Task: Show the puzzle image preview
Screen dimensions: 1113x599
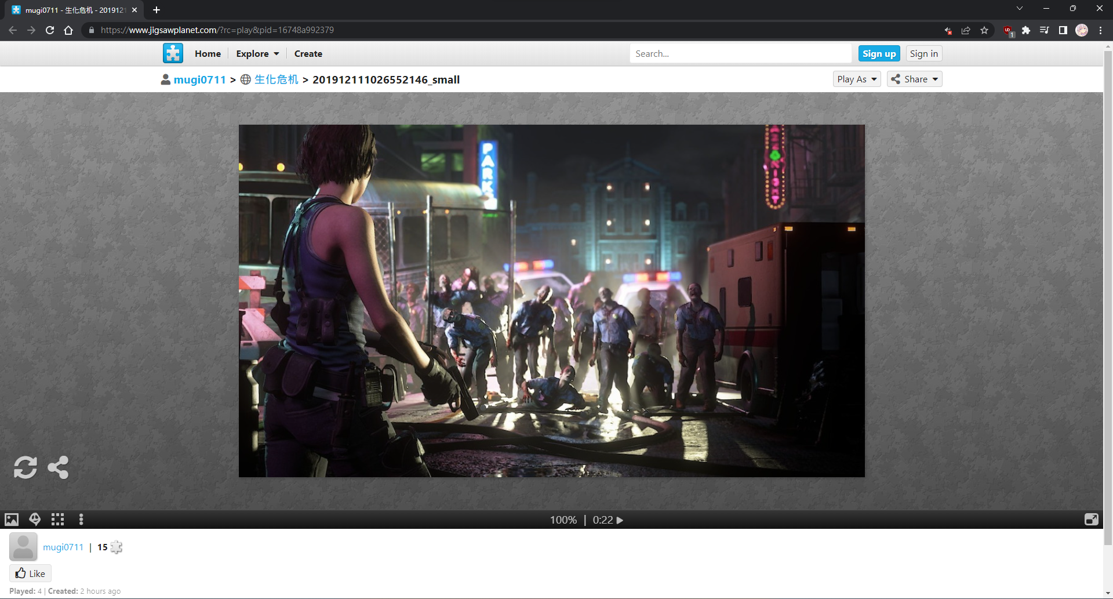Action: click(12, 520)
